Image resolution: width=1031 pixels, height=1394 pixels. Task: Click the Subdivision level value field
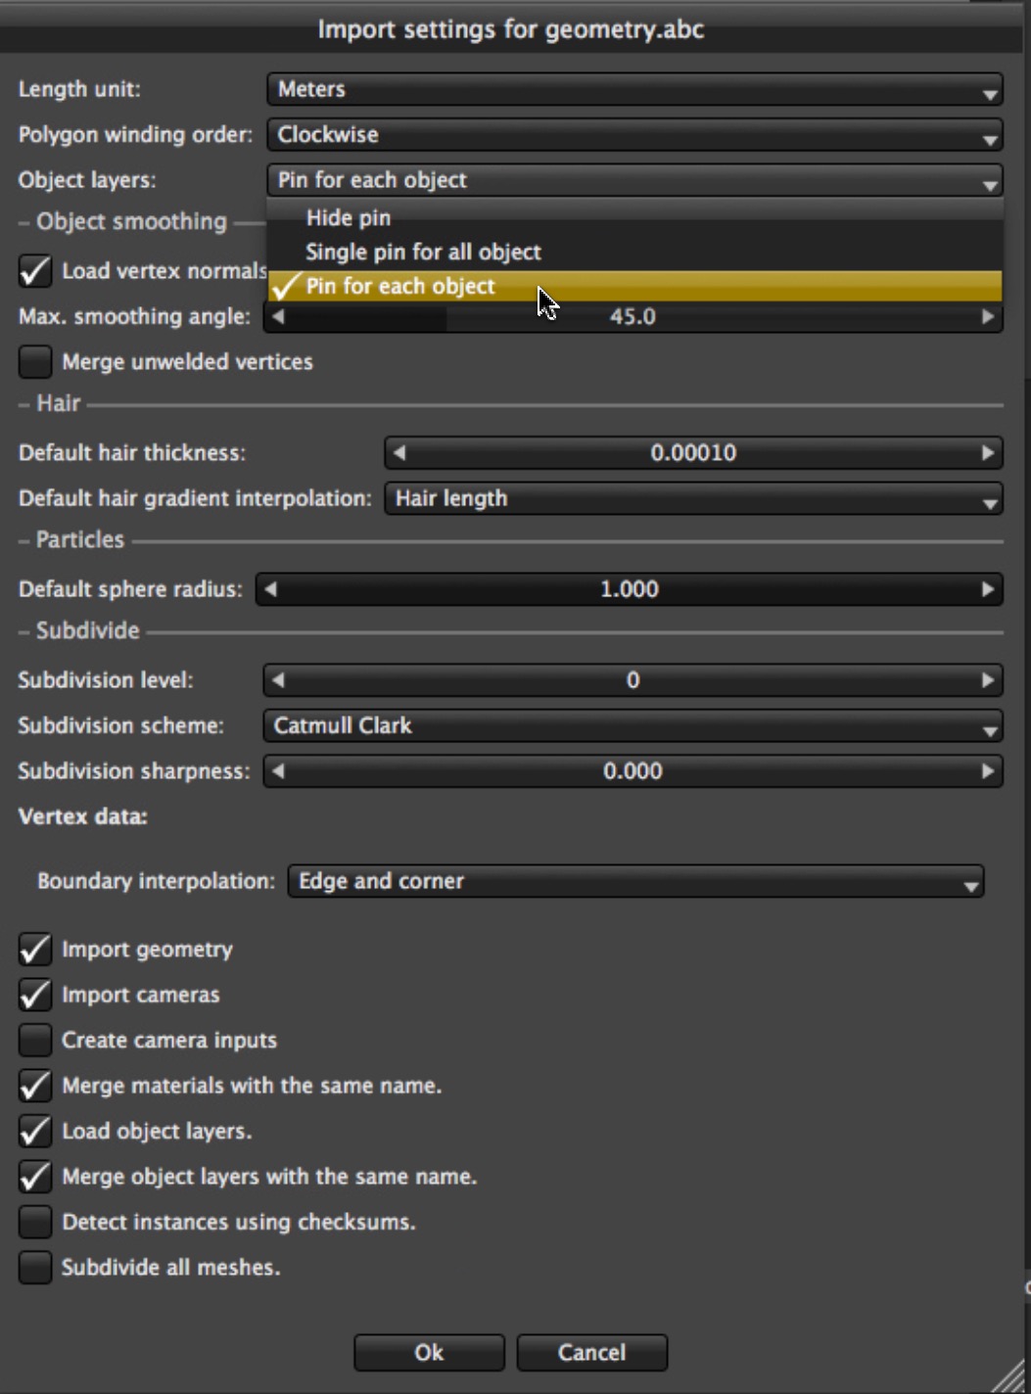point(633,680)
